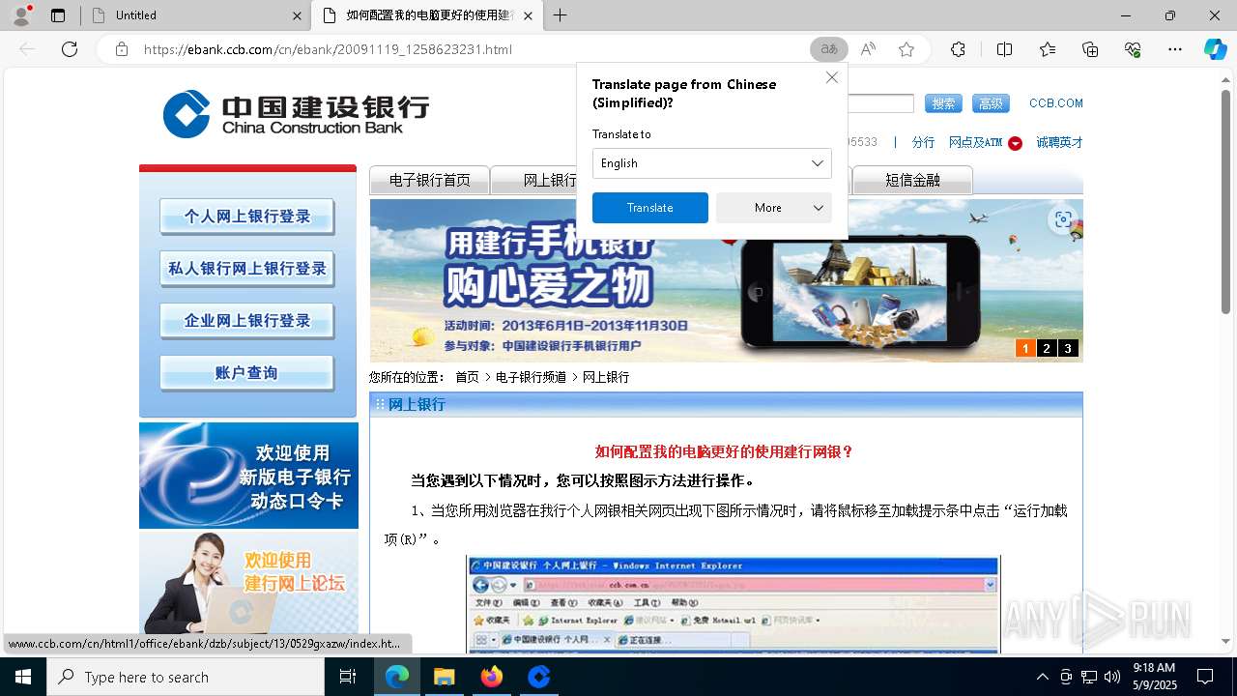Open the 诚聘英才 link
This screenshot has height=696, width=1237.
click(1059, 142)
